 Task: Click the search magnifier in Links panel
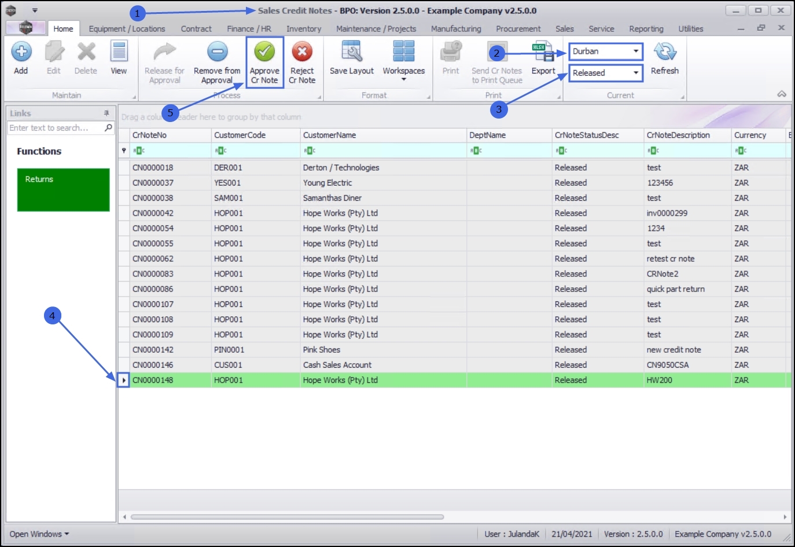point(108,128)
